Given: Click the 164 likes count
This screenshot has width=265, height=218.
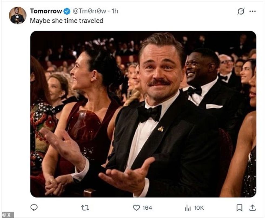Looking at the screenshot, I should [x=147, y=208].
